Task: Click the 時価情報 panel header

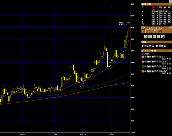Action: pos(157,4)
